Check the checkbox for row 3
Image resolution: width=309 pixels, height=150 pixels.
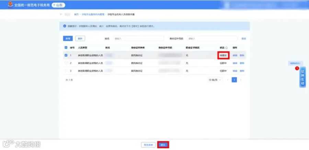pos(66,71)
